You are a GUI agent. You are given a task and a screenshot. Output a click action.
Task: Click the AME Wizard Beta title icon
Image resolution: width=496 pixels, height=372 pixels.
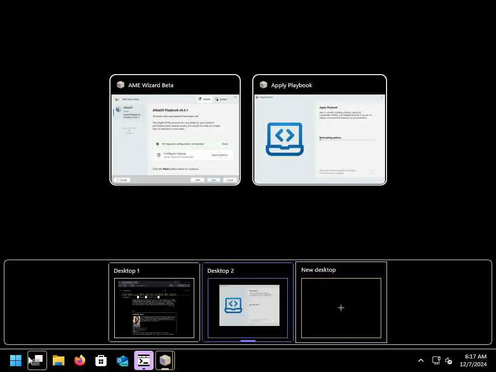coord(121,85)
